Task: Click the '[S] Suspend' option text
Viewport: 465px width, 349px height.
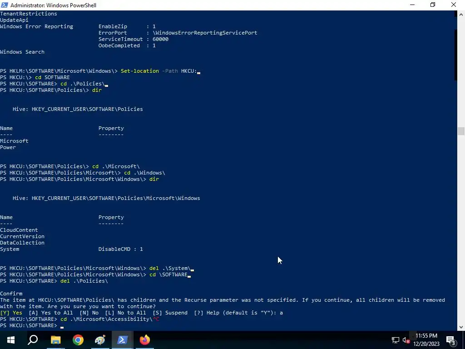Action: pyautogui.click(x=170, y=313)
